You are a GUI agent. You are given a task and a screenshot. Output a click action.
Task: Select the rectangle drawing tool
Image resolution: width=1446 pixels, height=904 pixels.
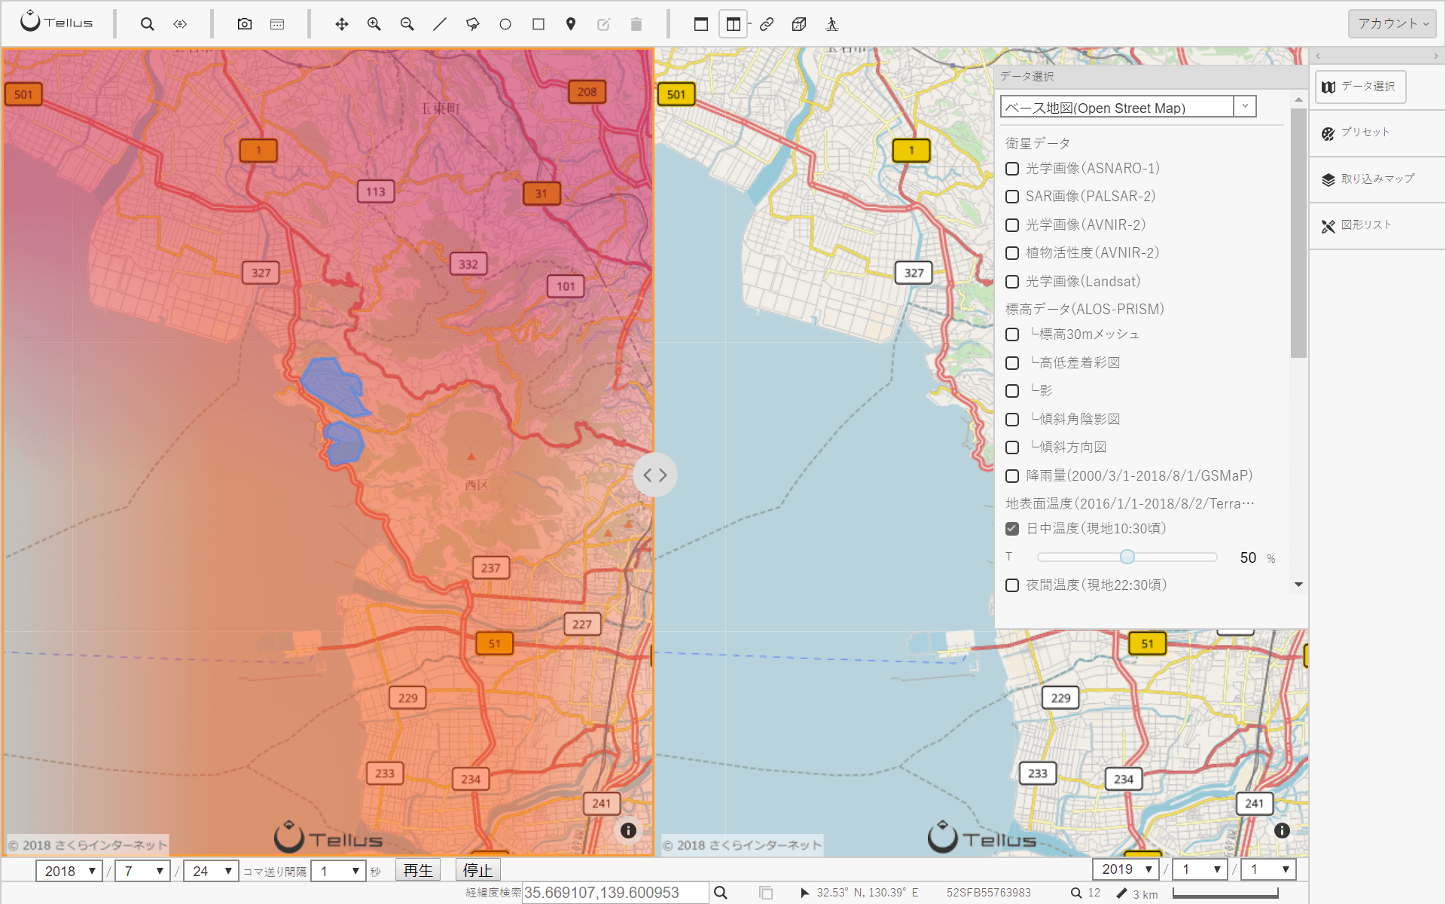(538, 24)
